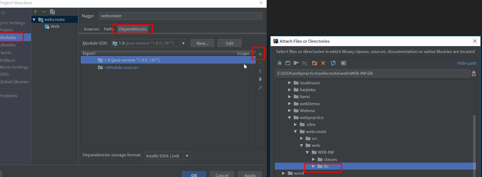This screenshot has height=177, width=482.
Task: Expand the Javalesson folder
Action: click(289, 83)
